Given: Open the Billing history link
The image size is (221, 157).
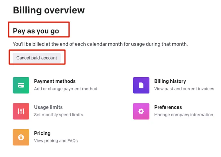Looking at the screenshot, I should click(170, 81).
